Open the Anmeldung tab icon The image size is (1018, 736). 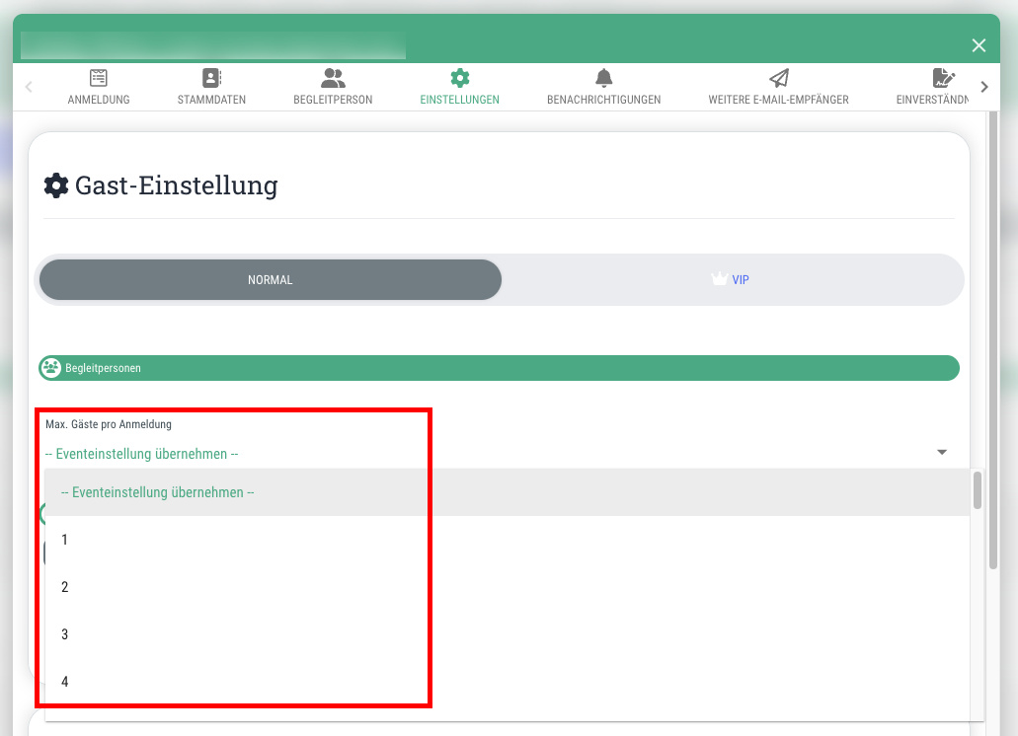coord(99,78)
